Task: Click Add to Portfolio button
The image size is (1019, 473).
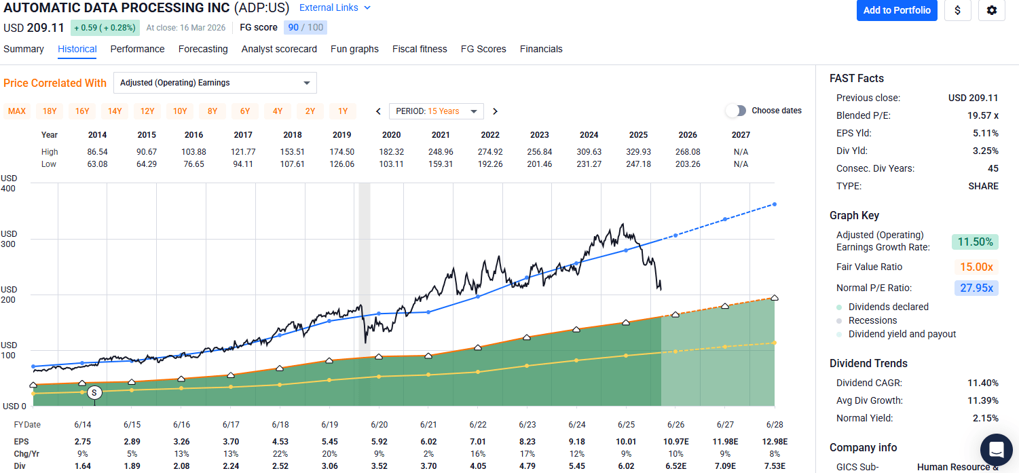Action: coord(897,10)
